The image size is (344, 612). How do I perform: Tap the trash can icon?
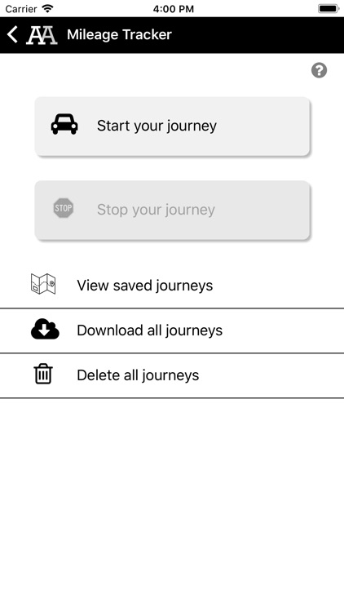(x=43, y=374)
